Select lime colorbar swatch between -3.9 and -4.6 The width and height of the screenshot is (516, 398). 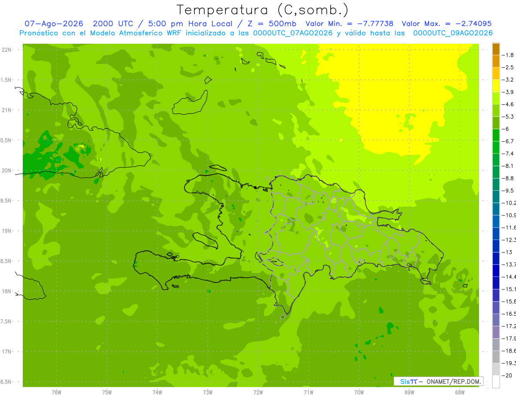coord(496,98)
